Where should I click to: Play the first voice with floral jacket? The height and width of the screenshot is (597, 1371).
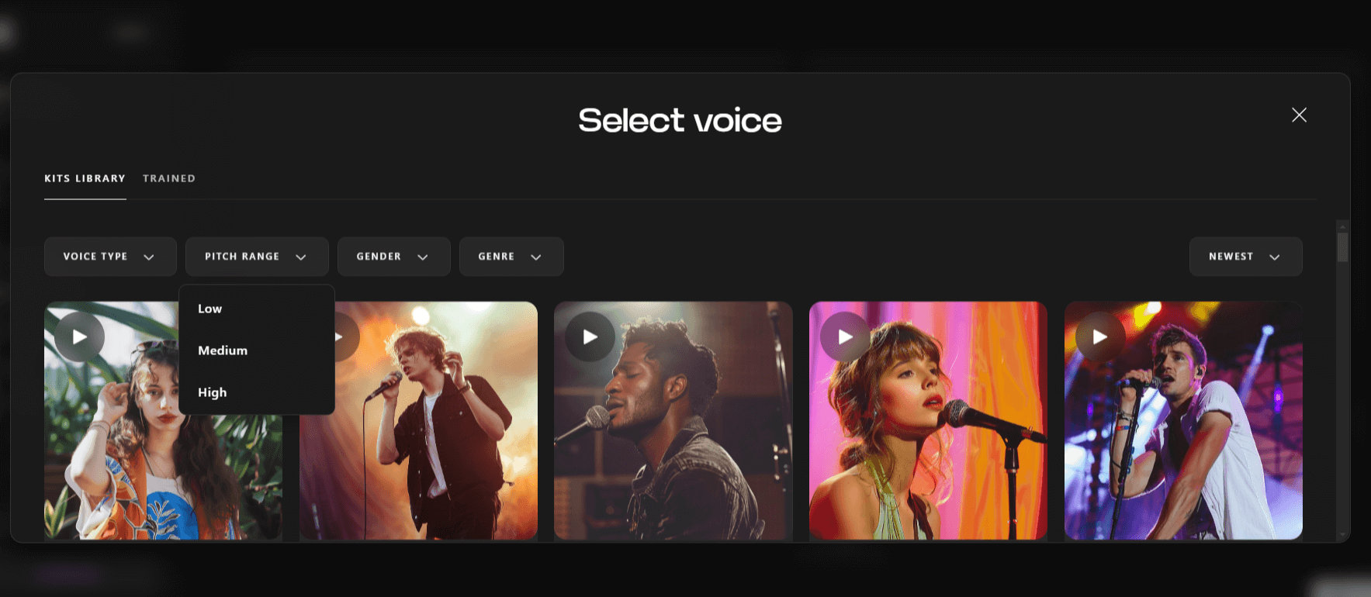(79, 337)
